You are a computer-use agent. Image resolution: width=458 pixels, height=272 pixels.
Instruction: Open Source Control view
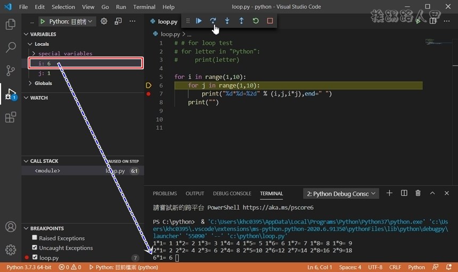pos(10,70)
